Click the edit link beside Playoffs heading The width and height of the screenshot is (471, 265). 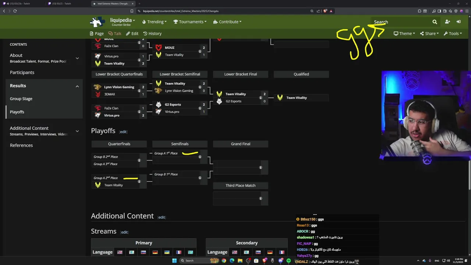pyautogui.click(x=123, y=132)
